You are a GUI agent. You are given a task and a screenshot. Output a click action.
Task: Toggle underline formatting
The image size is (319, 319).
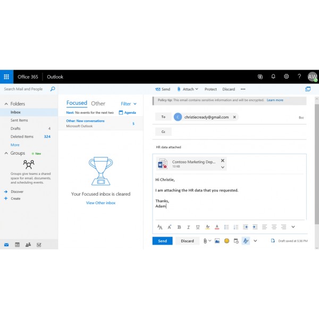point(198,227)
